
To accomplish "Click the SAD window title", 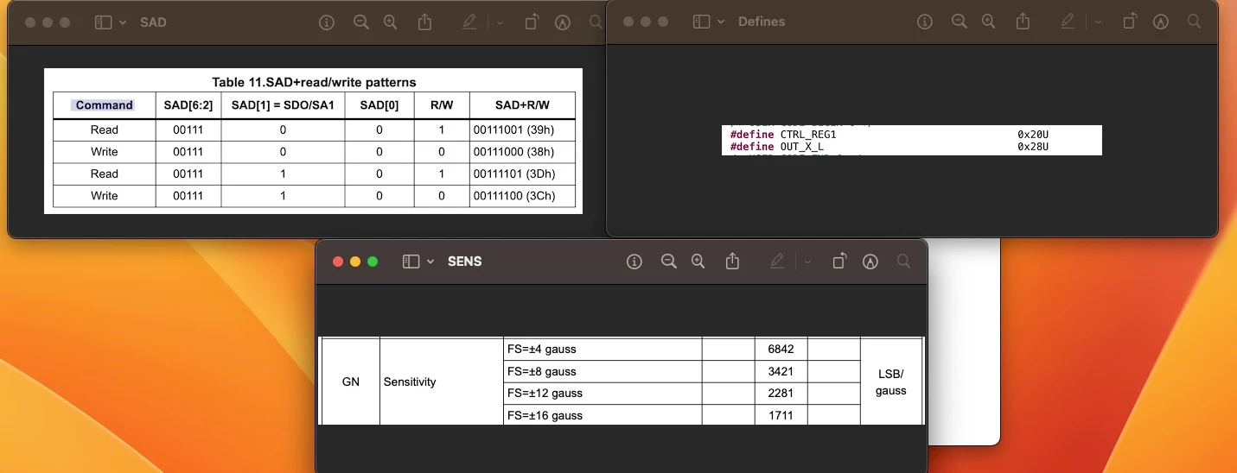I will pos(153,22).
